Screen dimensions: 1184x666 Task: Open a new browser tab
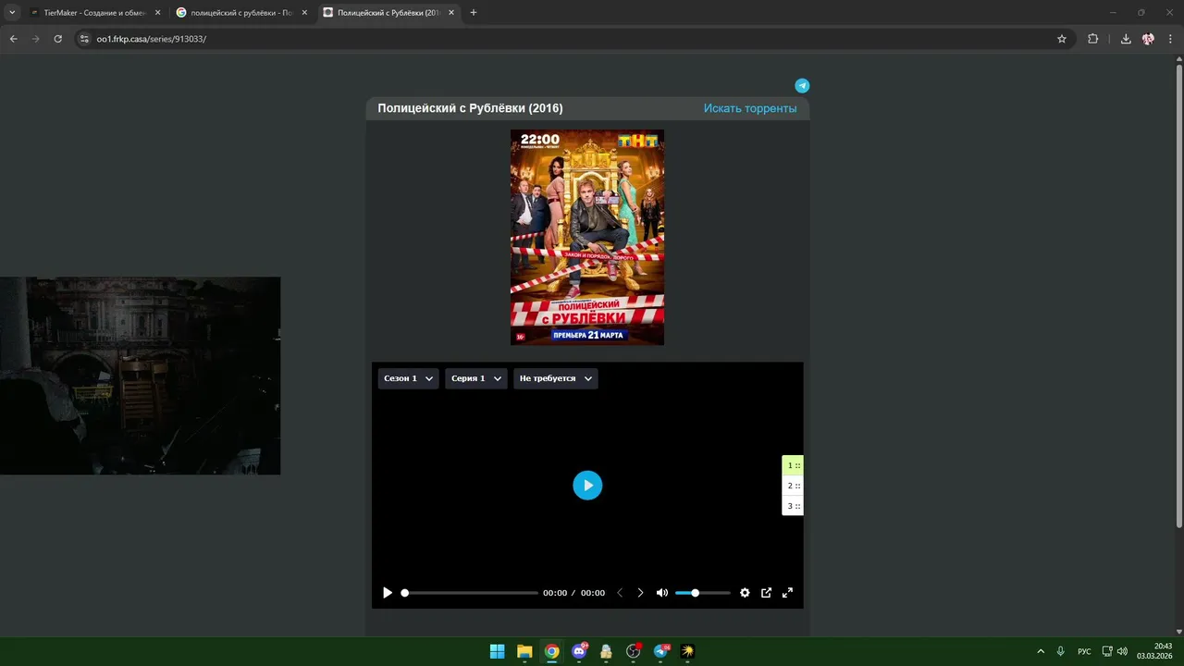coord(474,13)
